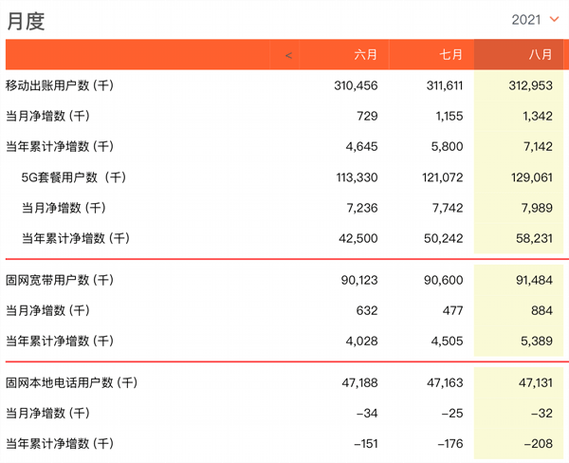The image size is (569, 463).
Task: Click August 5G net additions 7,989
Action: point(537,208)
